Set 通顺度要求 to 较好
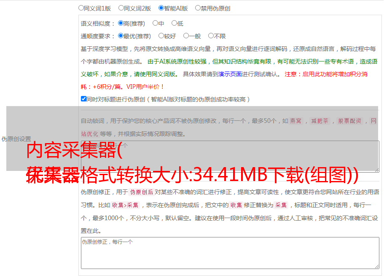 (161, 36)
